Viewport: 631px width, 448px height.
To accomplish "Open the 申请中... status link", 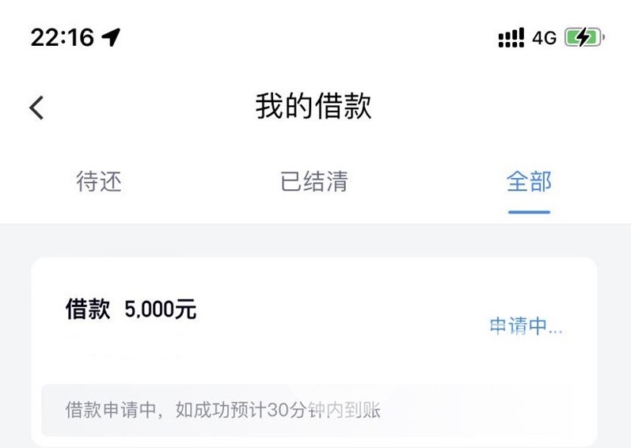I will (526, 326).
